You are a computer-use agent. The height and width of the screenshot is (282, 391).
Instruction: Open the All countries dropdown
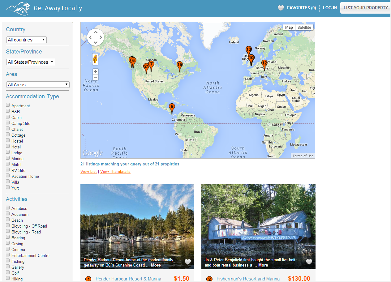(x=26, y=40)
